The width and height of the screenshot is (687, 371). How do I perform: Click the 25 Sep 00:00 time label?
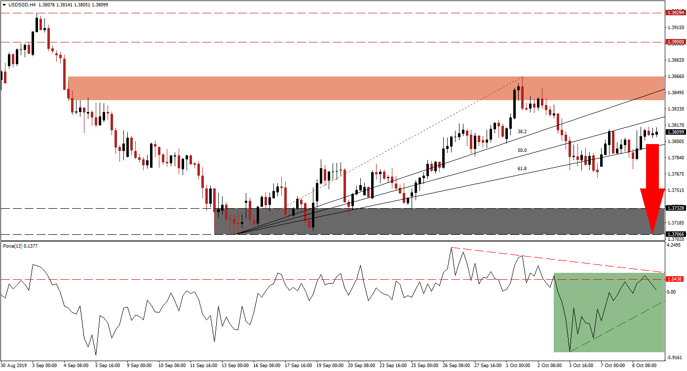click(425, 367)
